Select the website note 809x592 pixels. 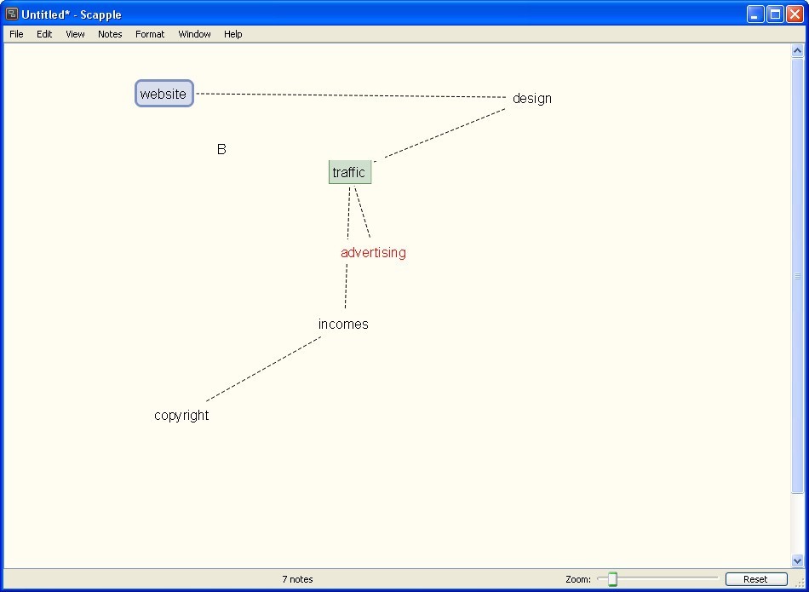coord(164,94)
